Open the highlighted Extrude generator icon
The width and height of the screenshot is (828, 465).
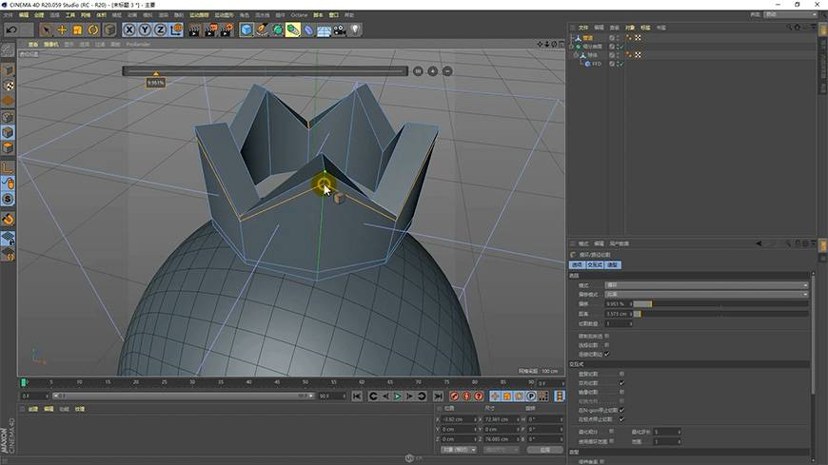pos(292,29)
